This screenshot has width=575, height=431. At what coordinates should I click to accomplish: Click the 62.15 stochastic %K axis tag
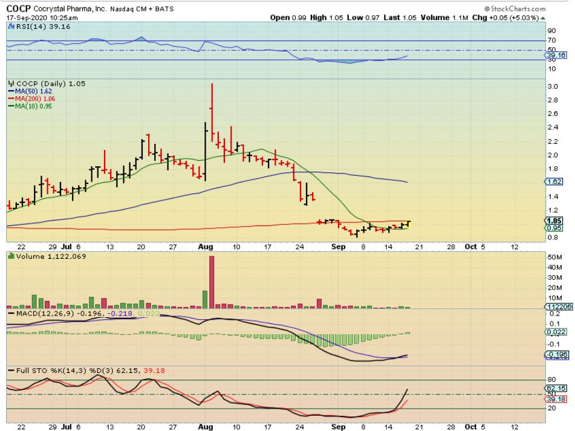556,389
